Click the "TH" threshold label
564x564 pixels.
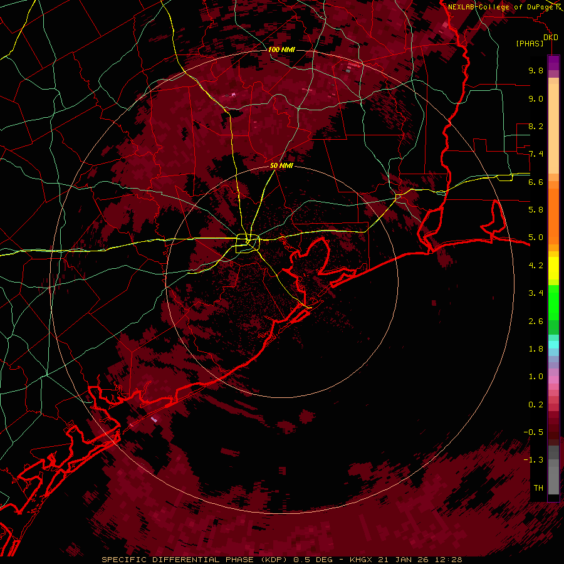(x=538, y=488)
